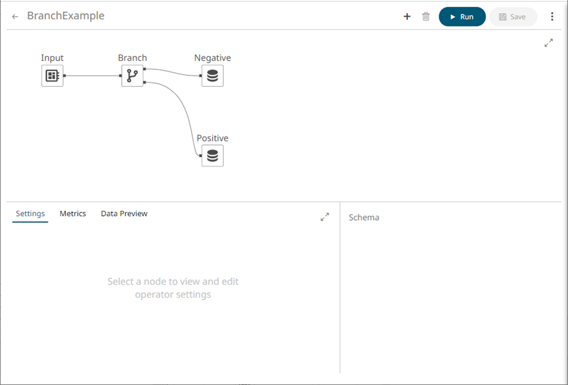The height and width of the screenshot is (385, 568).
Task: Click the Save button
Action: 513,17
